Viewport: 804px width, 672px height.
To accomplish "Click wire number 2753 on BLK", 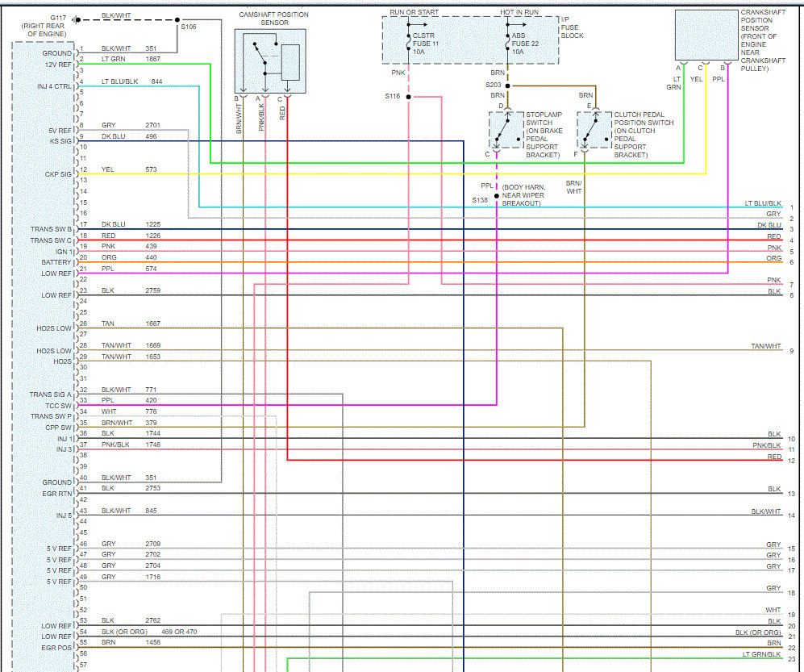I will click(x=152, y=488).
